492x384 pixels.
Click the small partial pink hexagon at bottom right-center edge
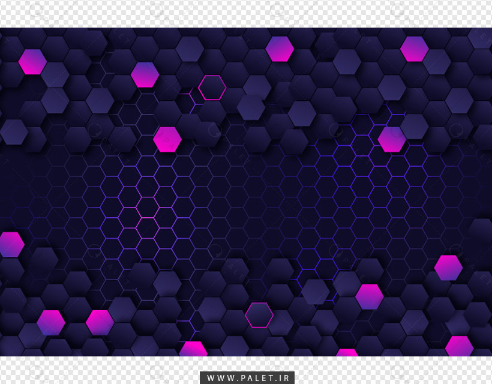click(x=347, y=352)
